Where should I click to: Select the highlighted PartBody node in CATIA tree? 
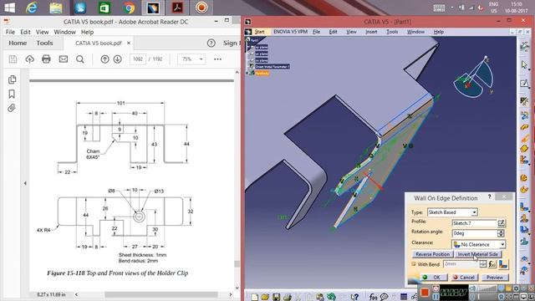tap(262, 73)
